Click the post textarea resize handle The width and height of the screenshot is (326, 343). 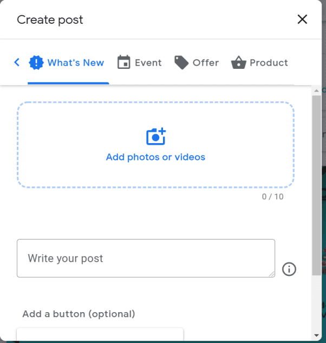[271, 274]
